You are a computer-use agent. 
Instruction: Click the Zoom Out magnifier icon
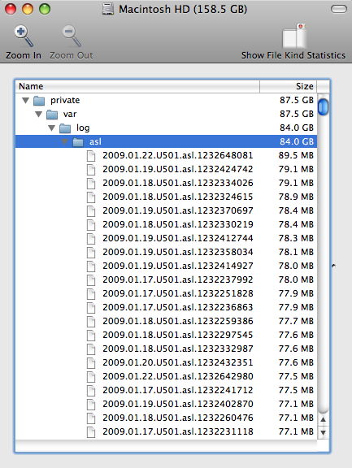(x=72, y=36)
